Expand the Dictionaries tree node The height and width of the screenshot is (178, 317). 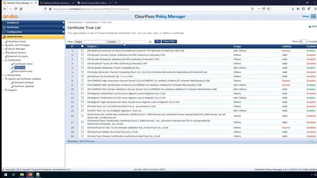click(x=3, y=75)
